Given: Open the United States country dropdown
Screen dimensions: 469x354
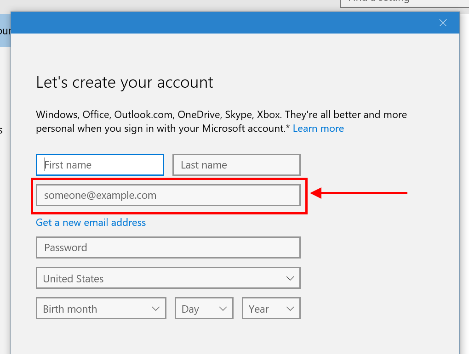Looking at the screenshot, I should tap(168, 278).
